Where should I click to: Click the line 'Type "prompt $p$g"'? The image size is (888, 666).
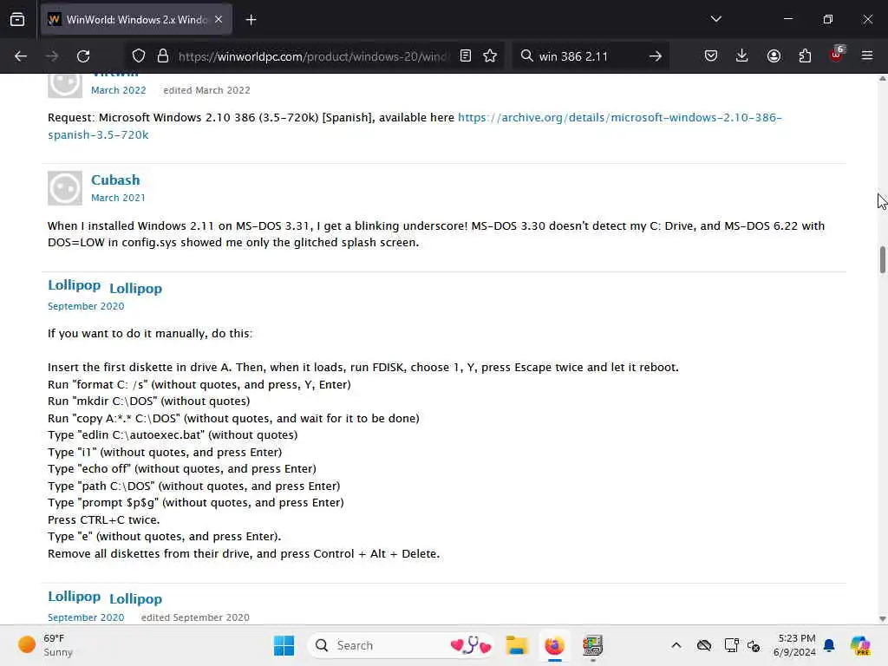pyautogui.click(x=195, y=503)
